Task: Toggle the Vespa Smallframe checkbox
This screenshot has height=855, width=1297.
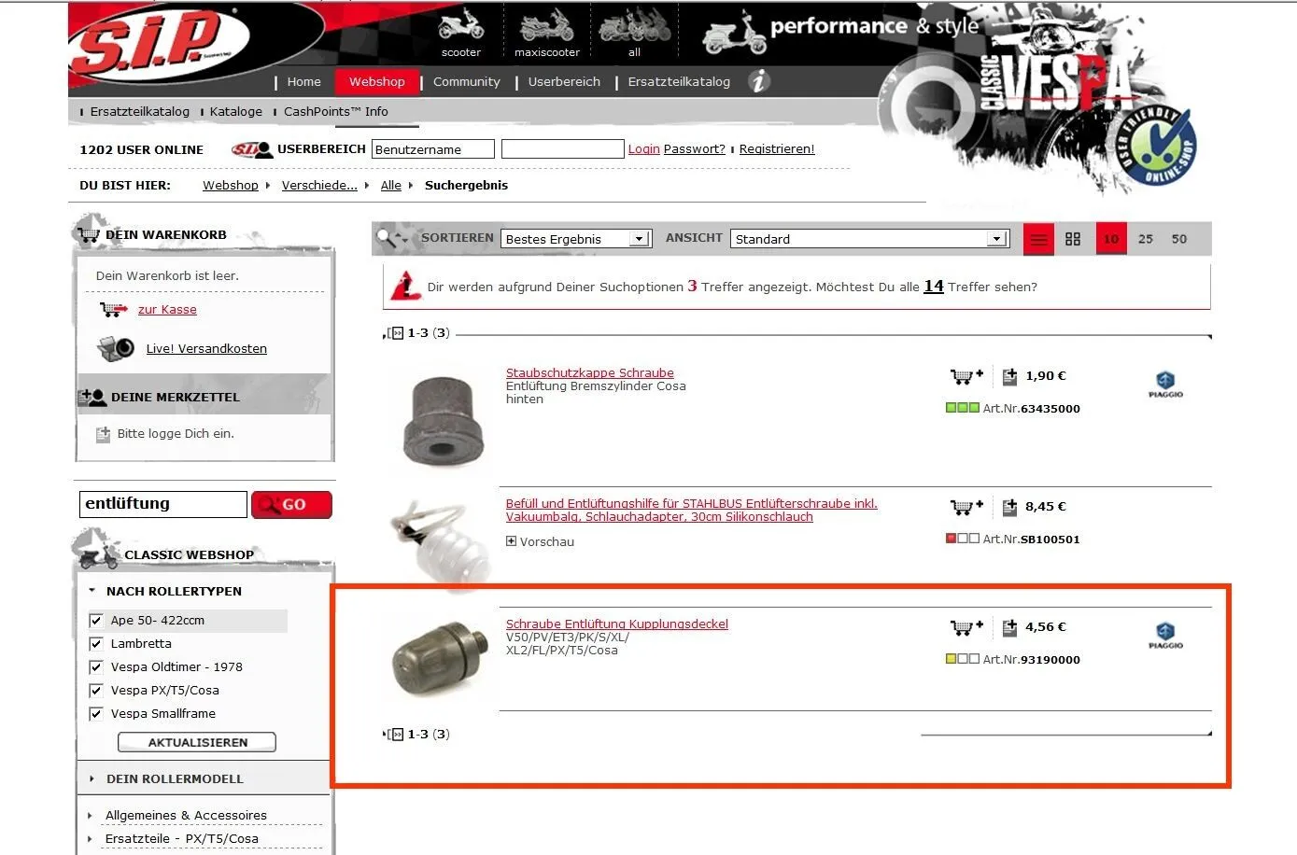Action: point(95,713)
